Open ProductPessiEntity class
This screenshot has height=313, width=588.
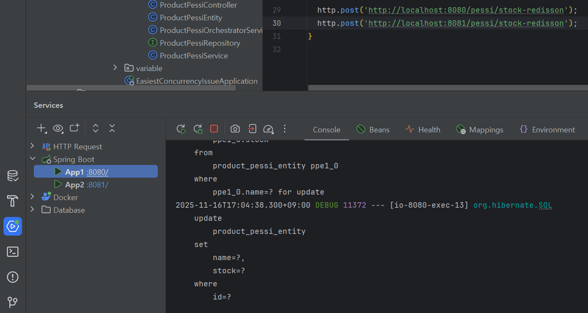pyautogui.click(x=191, y=18)
